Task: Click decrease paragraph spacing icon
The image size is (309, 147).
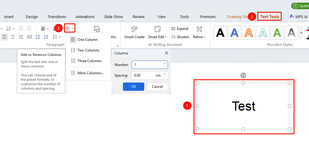Action: tap(46, 37)
